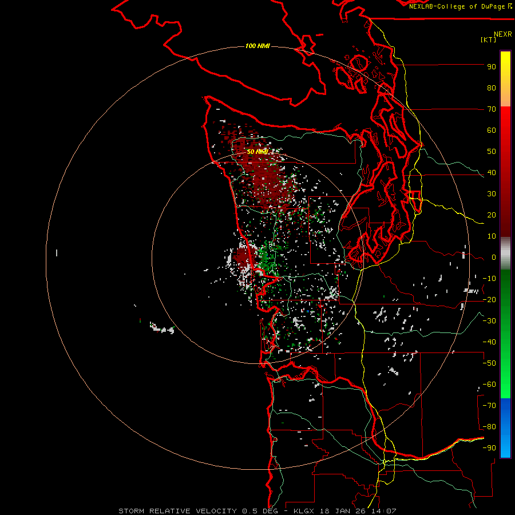The height and width of the screenshot is (515, 515).
Task: Select the positive 50 knot scale value
Action: (x=492, y=152)
